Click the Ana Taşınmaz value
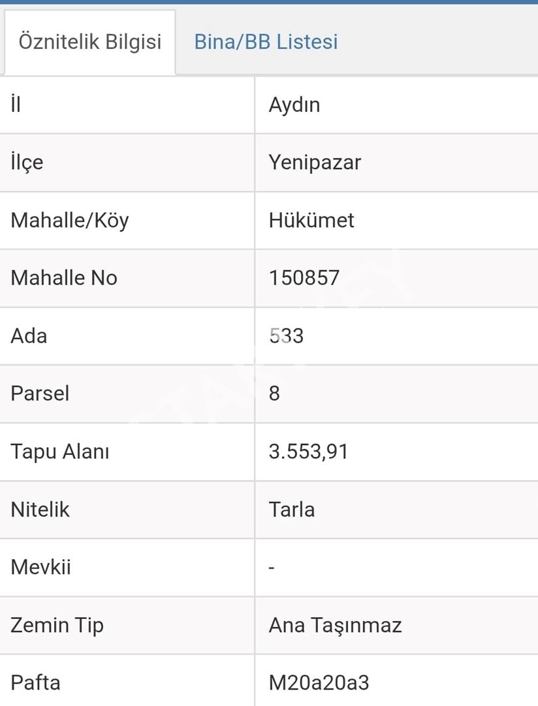This screenshot has width=538, height=706. click(x=335, y=625)
